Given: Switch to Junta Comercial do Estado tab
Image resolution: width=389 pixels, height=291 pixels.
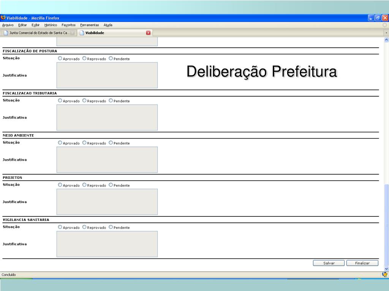Looking at the screenshot, I should coord(38,33).
